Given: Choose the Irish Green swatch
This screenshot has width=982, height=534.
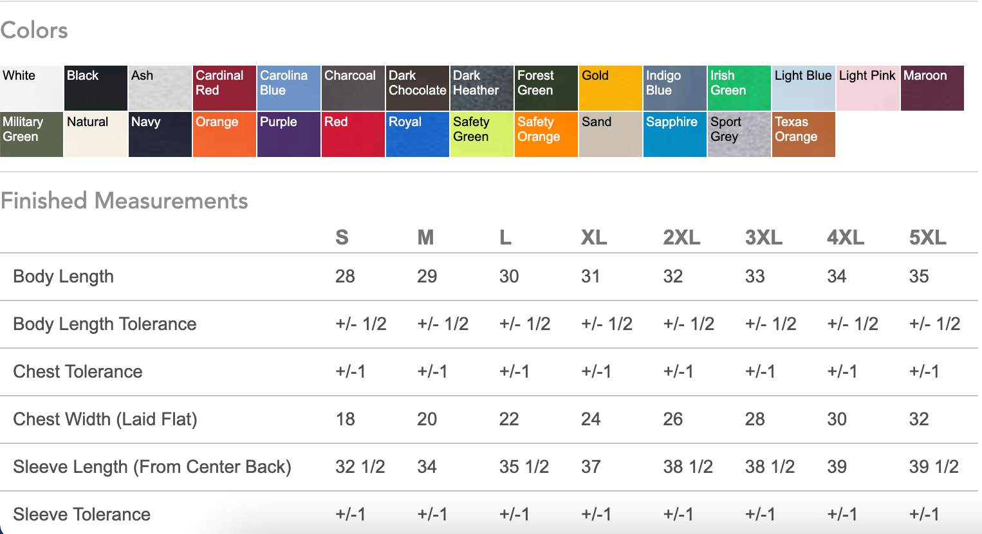Looking at the screenshot, I should click(x=739, y=88).
